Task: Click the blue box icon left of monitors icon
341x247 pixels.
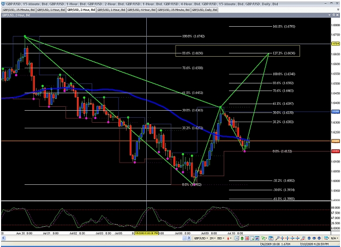Action: [319, 238]
